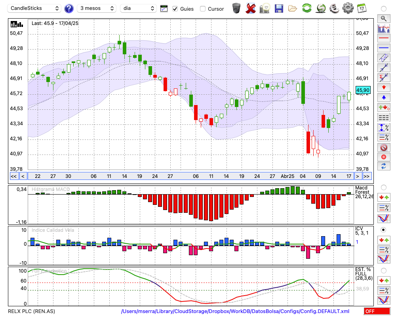Screen dimensions: 396x317
Task: Select the sigma trend line tool
Action: pos(384,77)
